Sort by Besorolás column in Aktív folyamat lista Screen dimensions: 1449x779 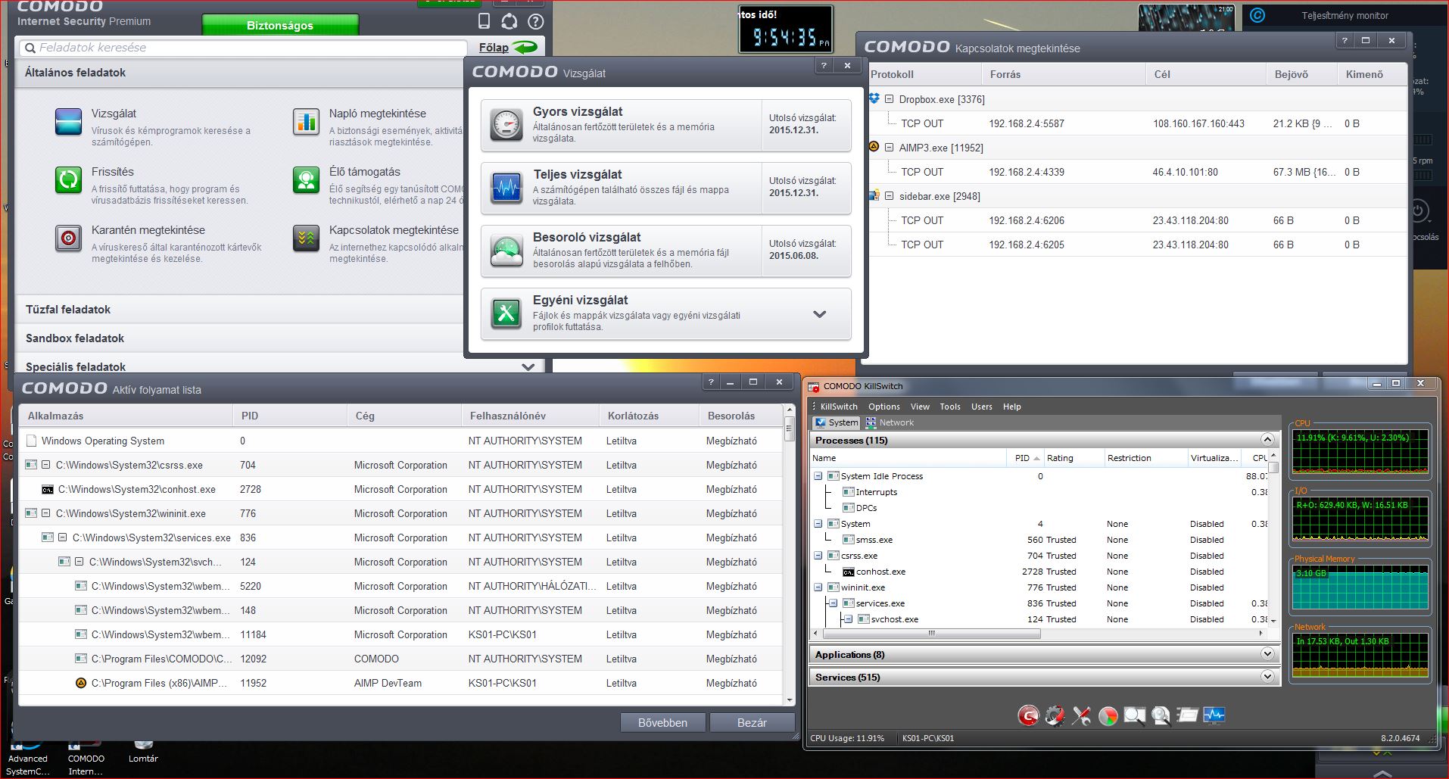pos(740,416)
